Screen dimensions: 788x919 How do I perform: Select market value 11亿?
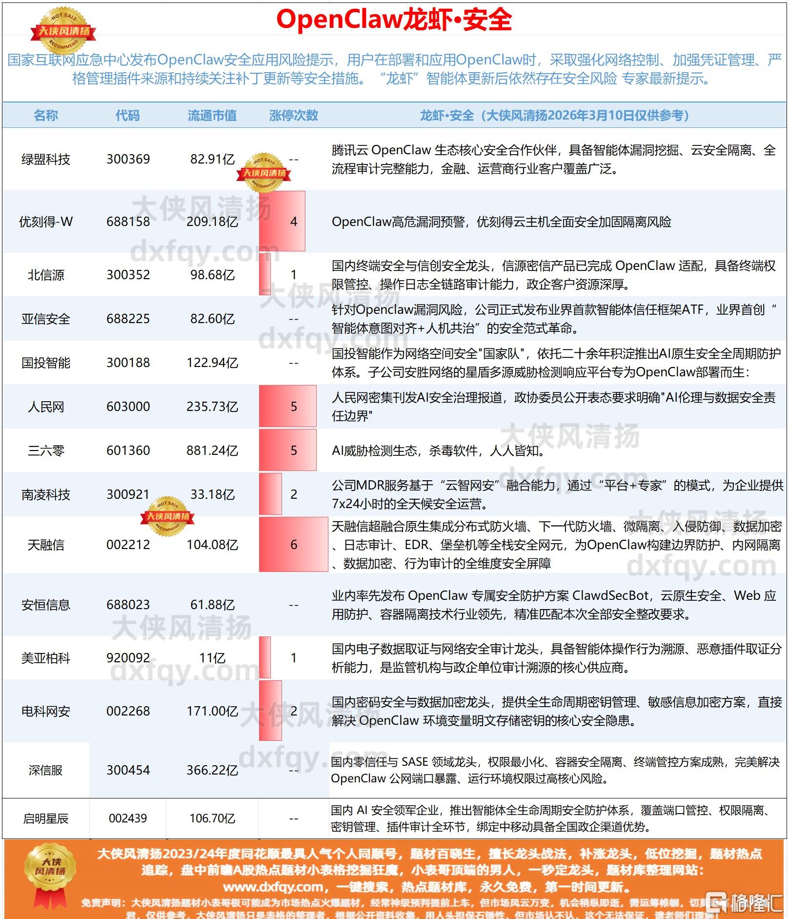tap(213, 658)
